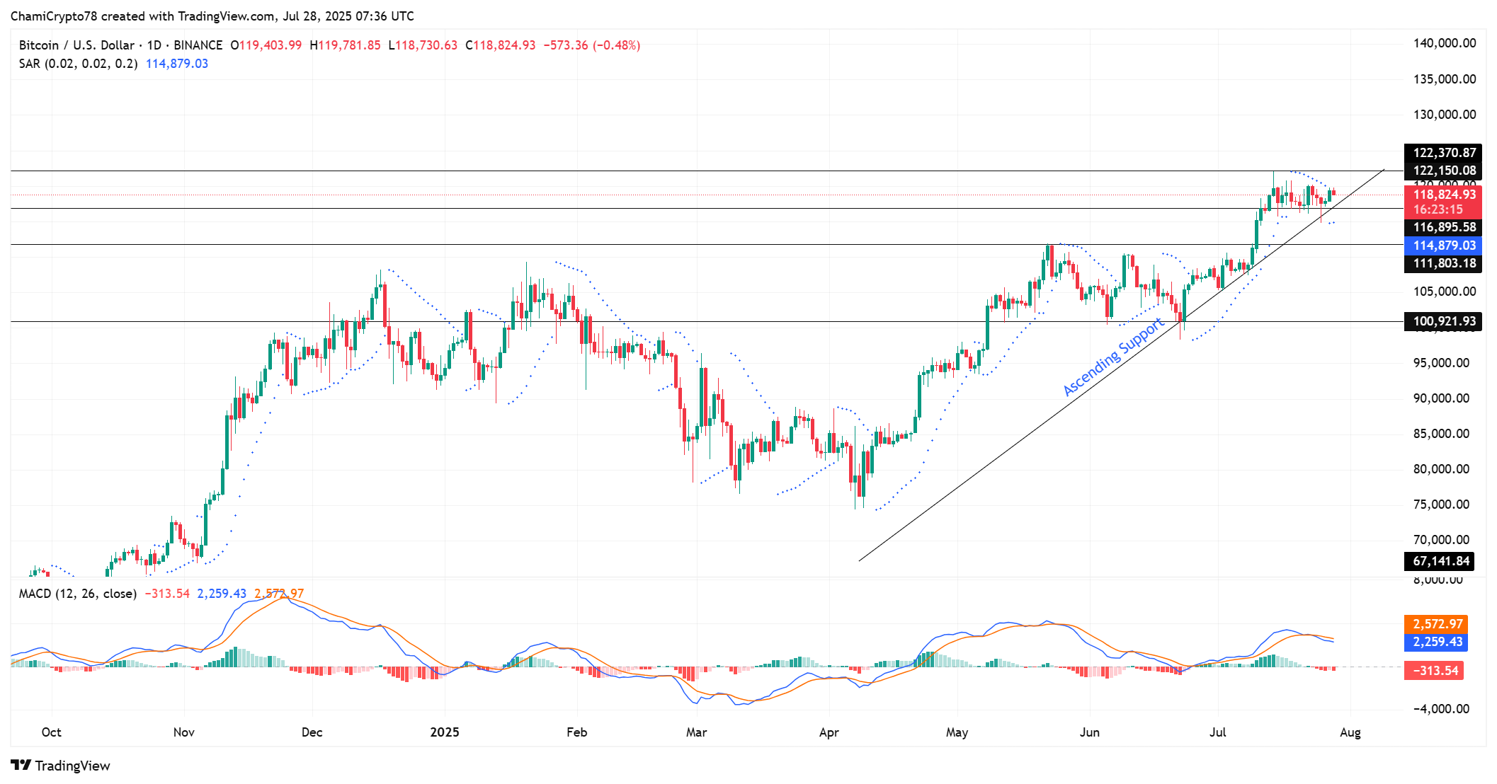Screen dimensions: 1497x784
Task: Click the 135,000.00 price axis label
Action: click(x=1445, y=79)
